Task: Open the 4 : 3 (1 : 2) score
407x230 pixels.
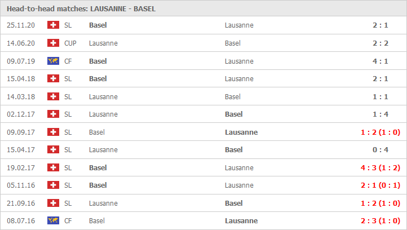Action: [x=381, y=167]
